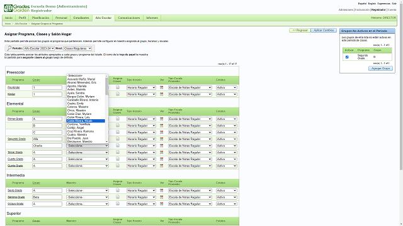Open Maestro dropdown for Séptimo Grado Beta
The image size is (403, 226).
pyautogui.click(x=88, y=197)
